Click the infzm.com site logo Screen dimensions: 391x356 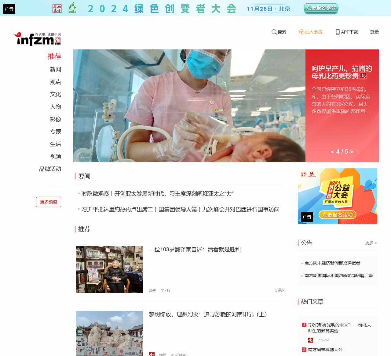37,39
